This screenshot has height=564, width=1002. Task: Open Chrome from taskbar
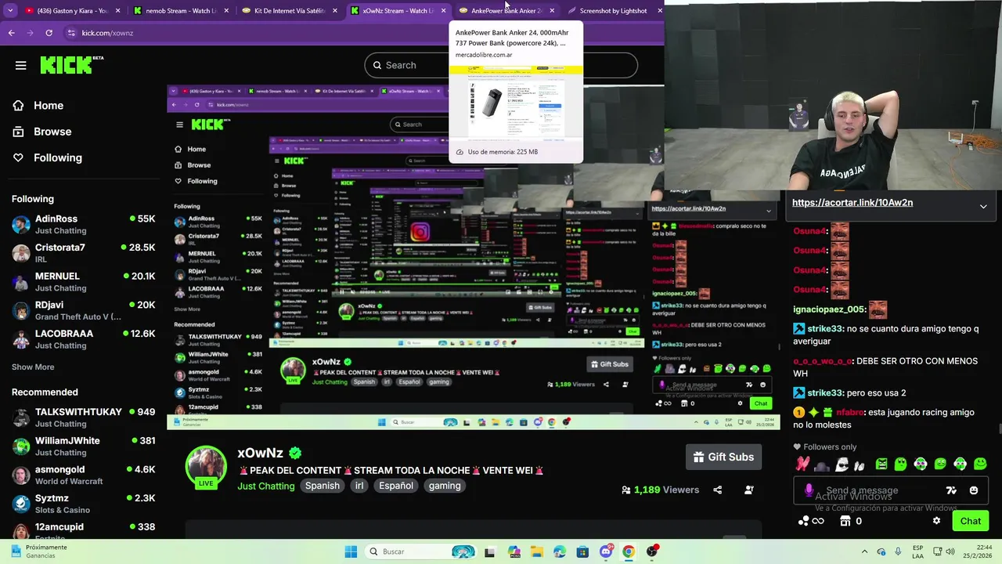[x=629, y=551]
